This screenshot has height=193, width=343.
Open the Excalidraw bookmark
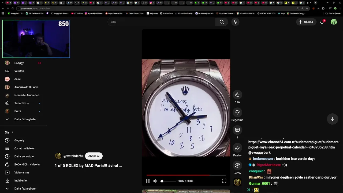(204, 13)
